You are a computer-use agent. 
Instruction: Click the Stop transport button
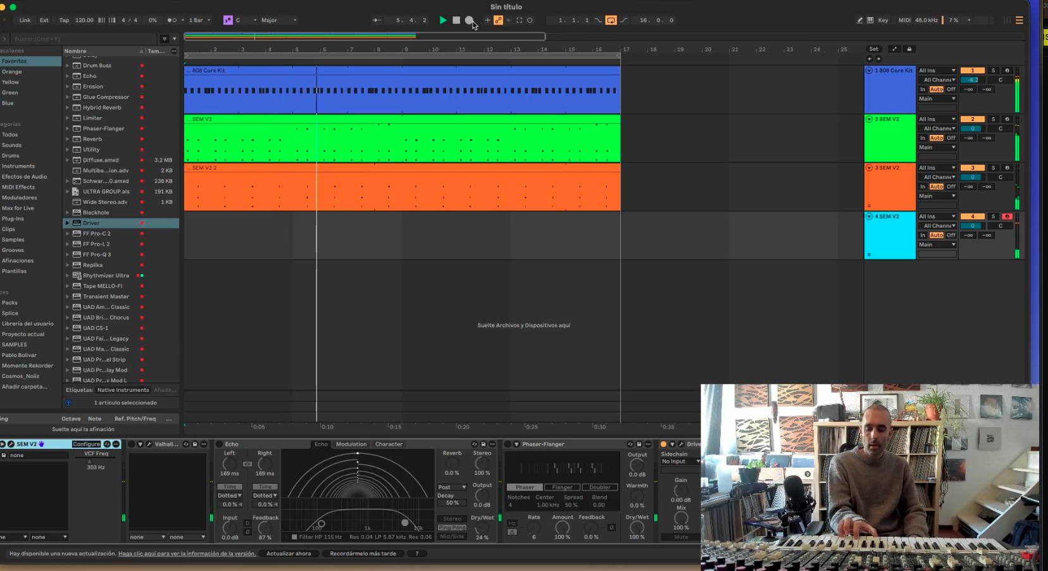pyautogui.click(x=456, y=20)
